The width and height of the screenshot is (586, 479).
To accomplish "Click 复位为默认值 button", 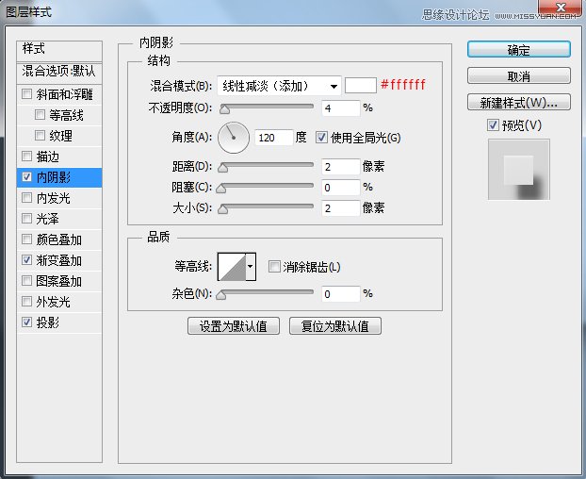I will coord(335,325).
